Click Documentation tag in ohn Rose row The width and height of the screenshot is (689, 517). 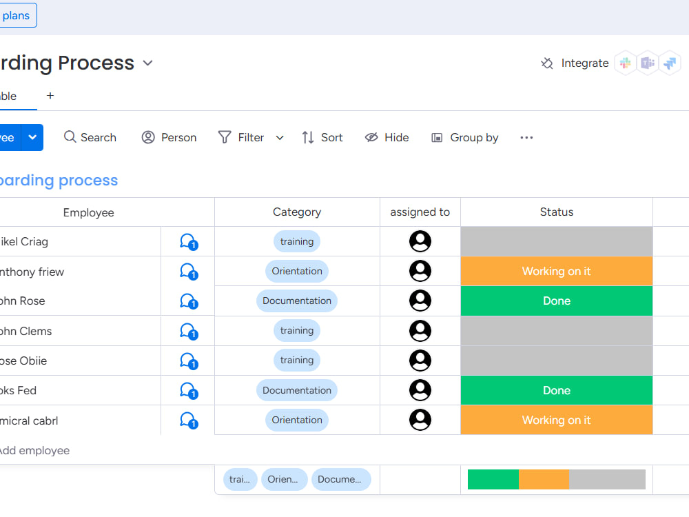(297, 301)
